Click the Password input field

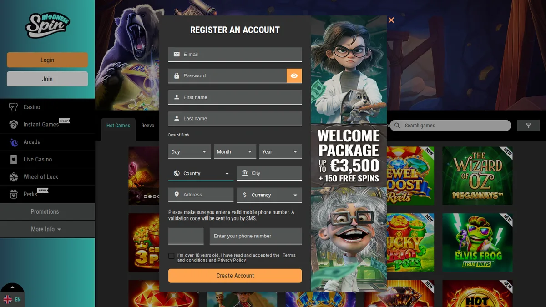[227, 76]
